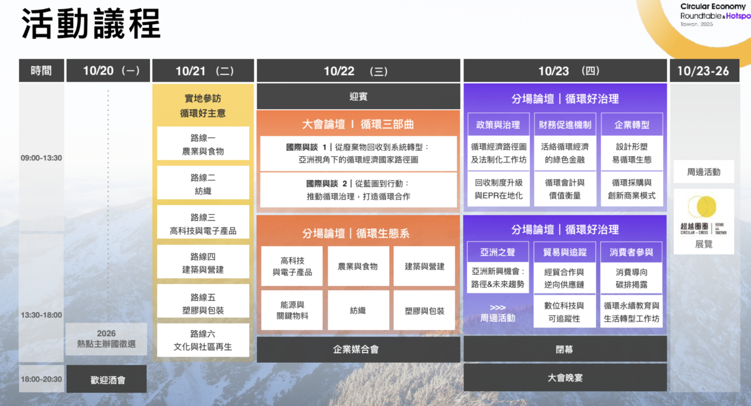Open the 10/23 (四) column header
This screenshot has width=751, height=406.
tap(565, 71)
